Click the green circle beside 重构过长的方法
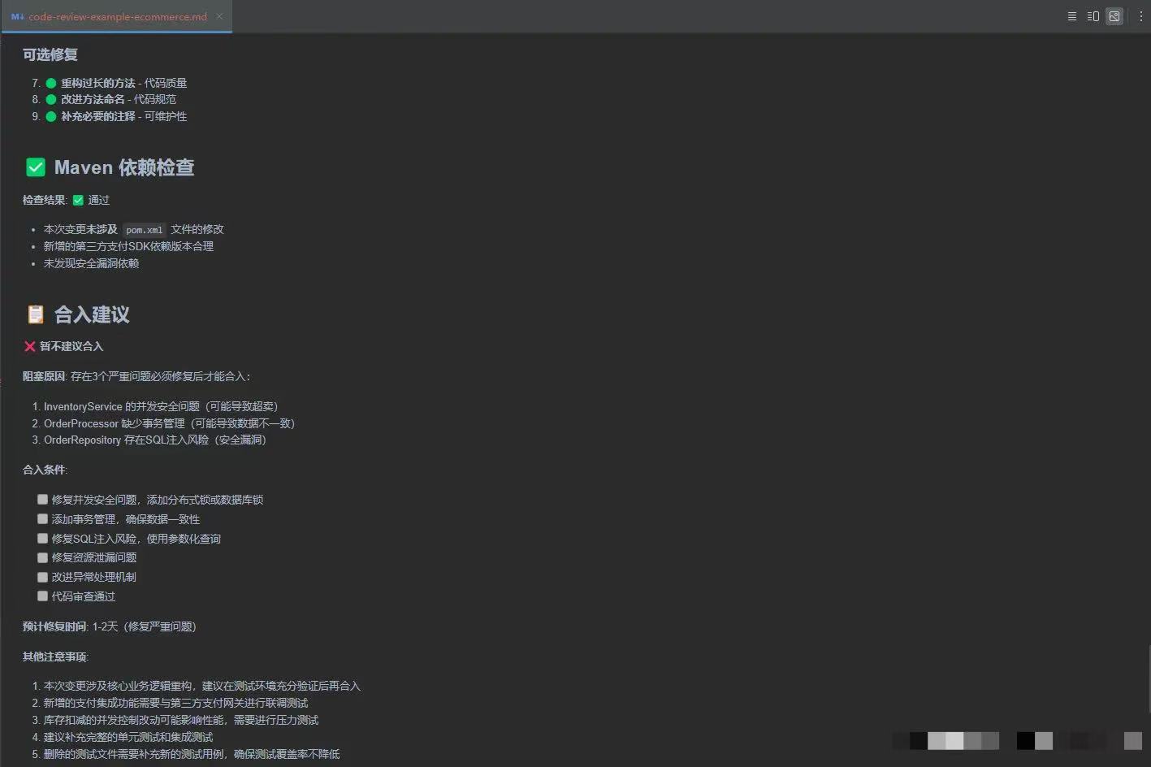The height and width of the screenshot is (767, 1151). click(51, 83)
